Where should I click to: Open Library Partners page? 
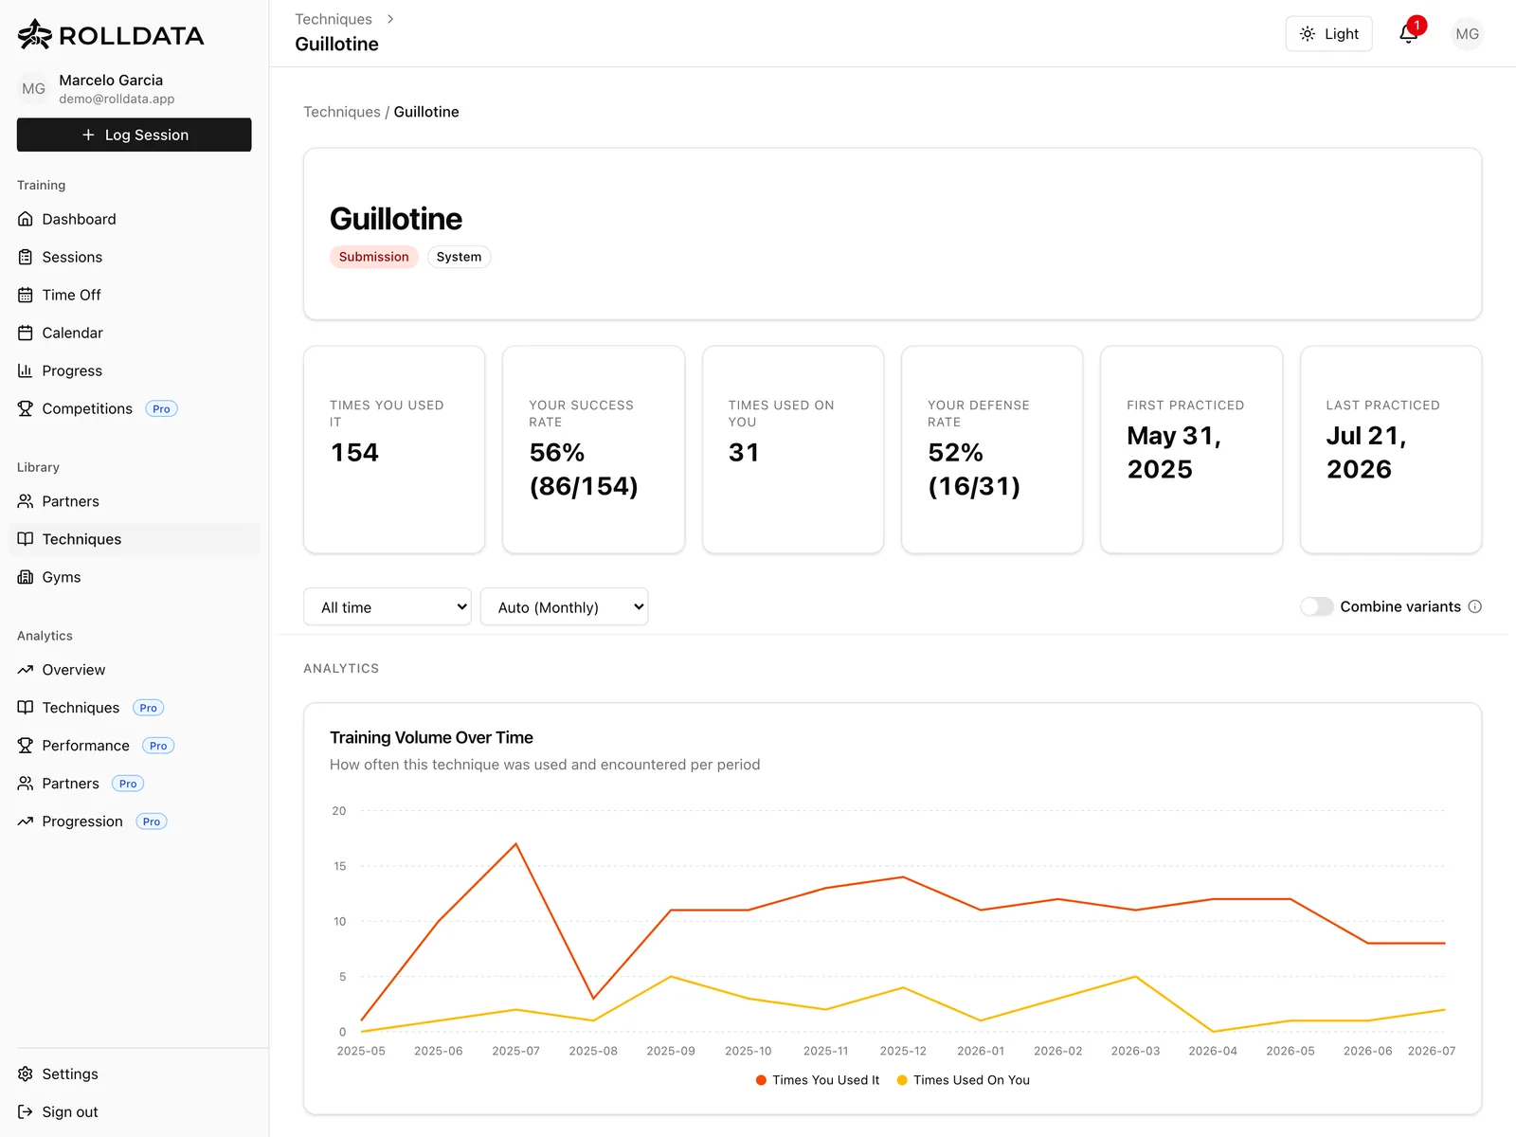134,501
